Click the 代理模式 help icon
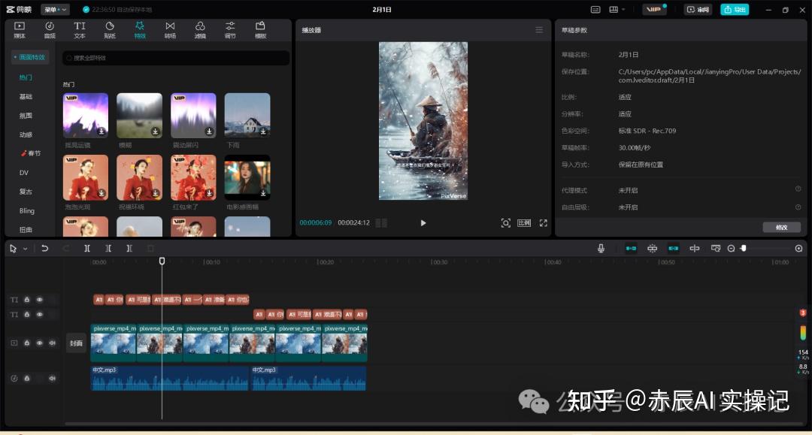This screenshot has height=435, width=812. click(x=798, y=189)
